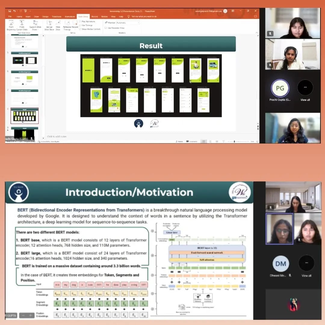
Task: Open the Monitor Automatic dropdown
Action: (x=128, y=23)
